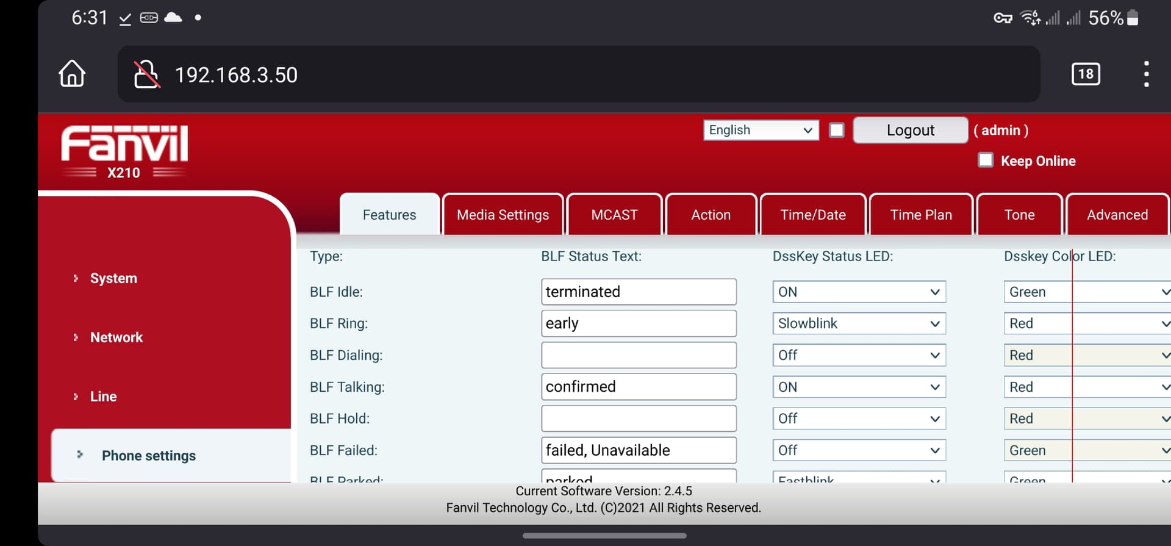Click the arrow icon beside Phone settings
The height and width of the screenshot is (546, 1171).
pyautogui.click(x=80, y=454)
